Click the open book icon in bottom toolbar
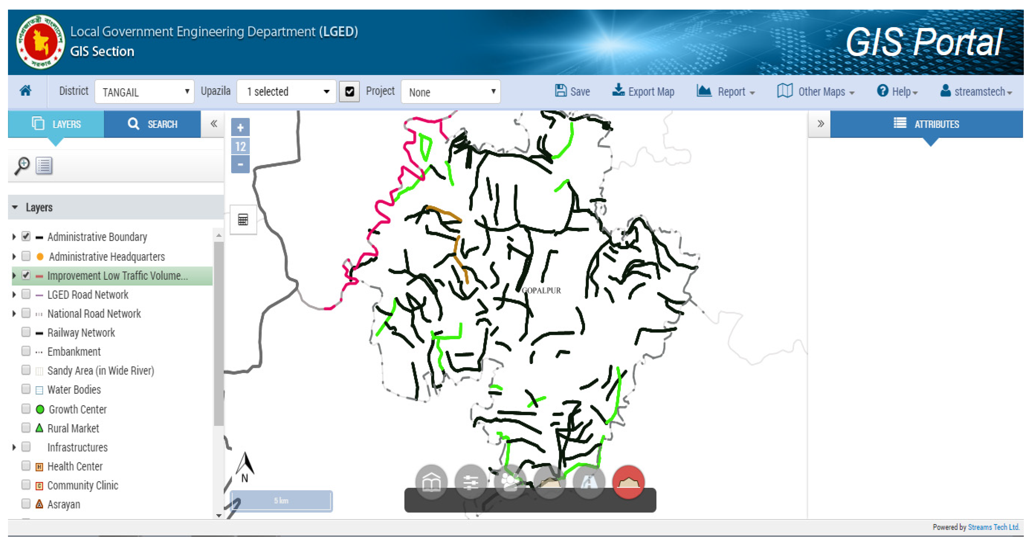Screen dimensions: 1031x543 tap(431, 482)
